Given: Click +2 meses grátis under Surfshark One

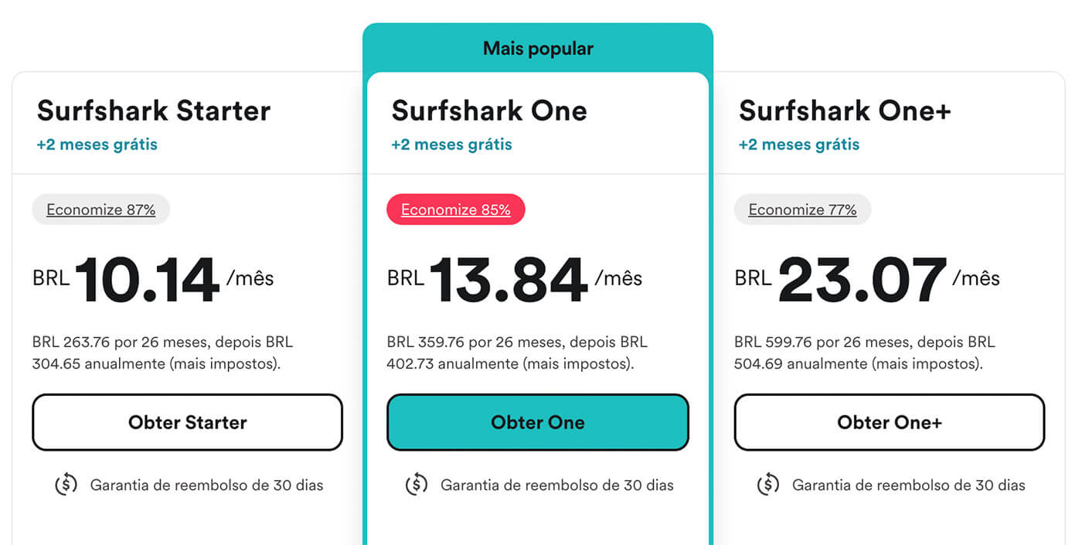Looking at the screenshot, I should point(451,145).
